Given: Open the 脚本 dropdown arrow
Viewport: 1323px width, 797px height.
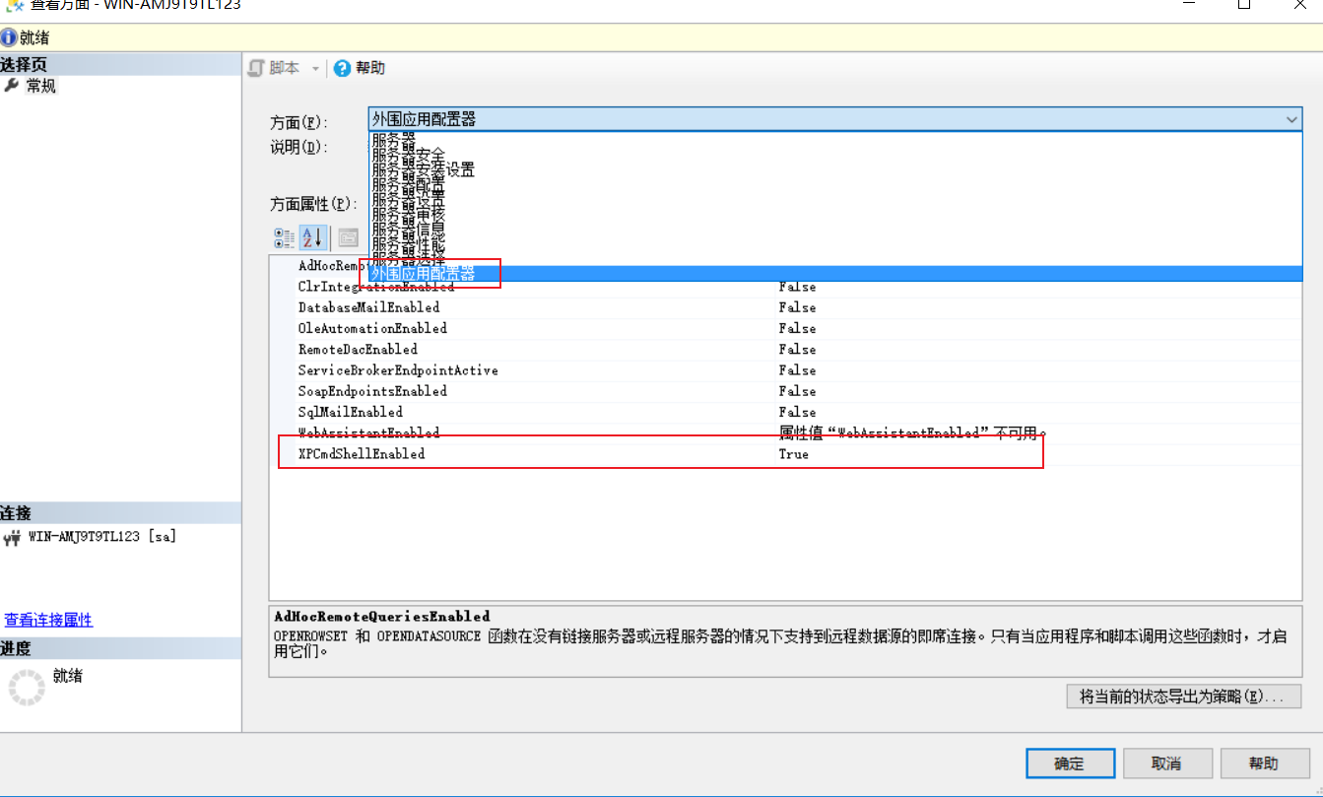Looking at the screenshot, I should [315, 69].
